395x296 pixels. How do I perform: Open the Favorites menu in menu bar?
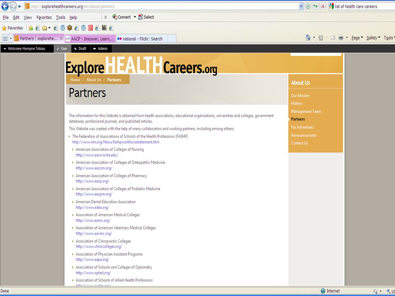[x=44, y=17]
